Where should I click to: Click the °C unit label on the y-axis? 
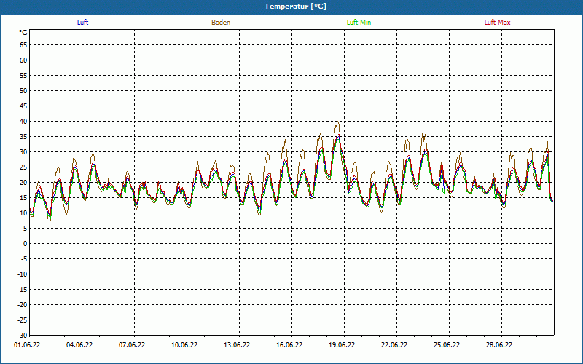[x=23, y=33]
